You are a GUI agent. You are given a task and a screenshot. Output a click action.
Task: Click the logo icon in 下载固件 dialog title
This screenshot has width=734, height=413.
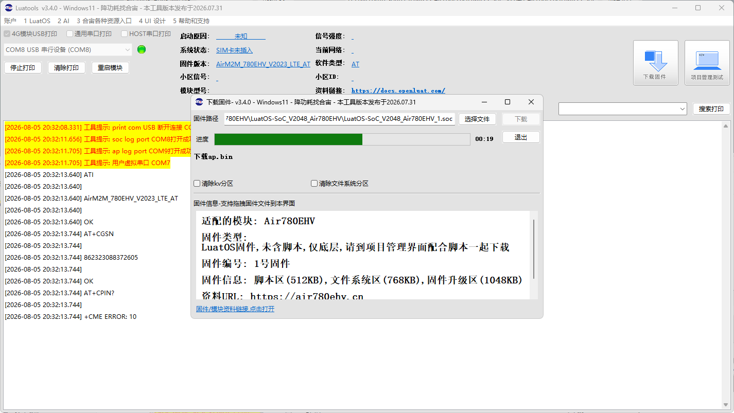(199, 102)
